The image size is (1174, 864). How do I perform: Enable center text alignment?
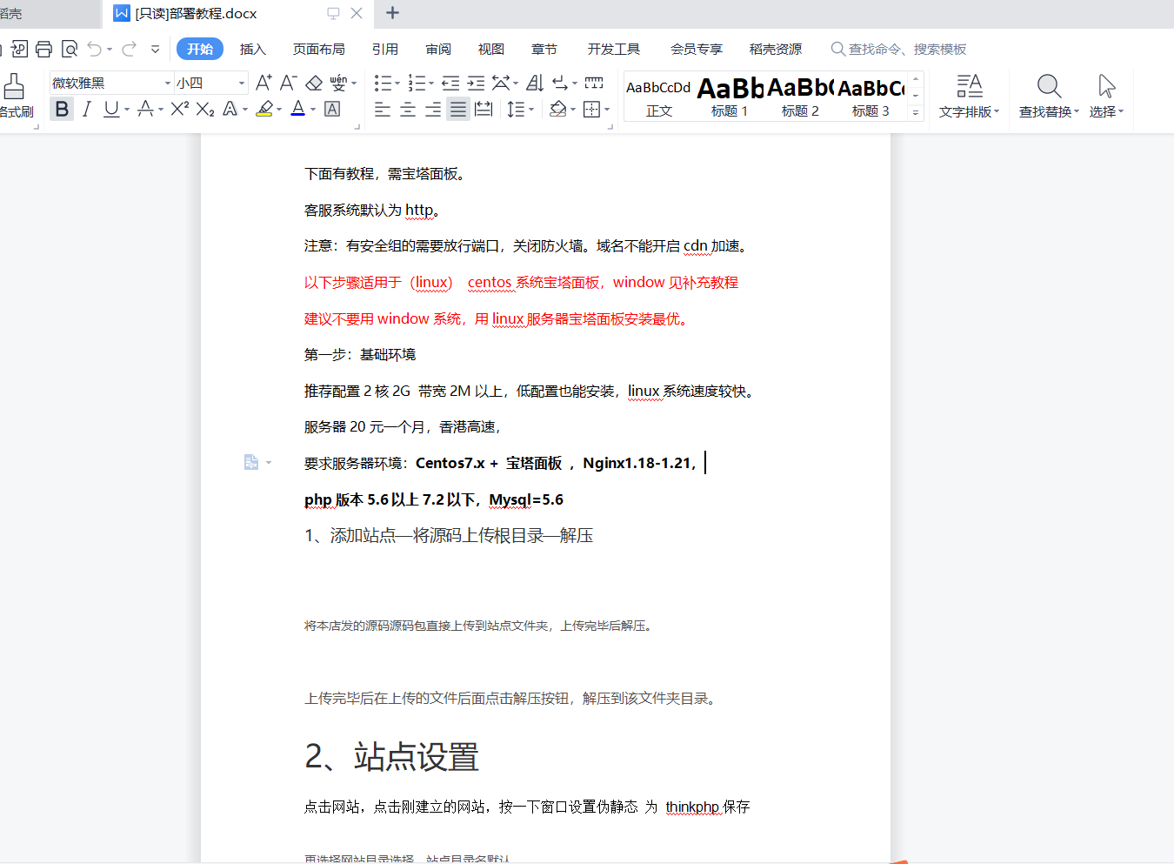[407, 108]
